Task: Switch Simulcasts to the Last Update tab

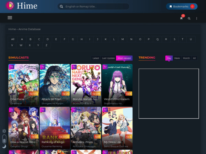Action: [108, 58]
